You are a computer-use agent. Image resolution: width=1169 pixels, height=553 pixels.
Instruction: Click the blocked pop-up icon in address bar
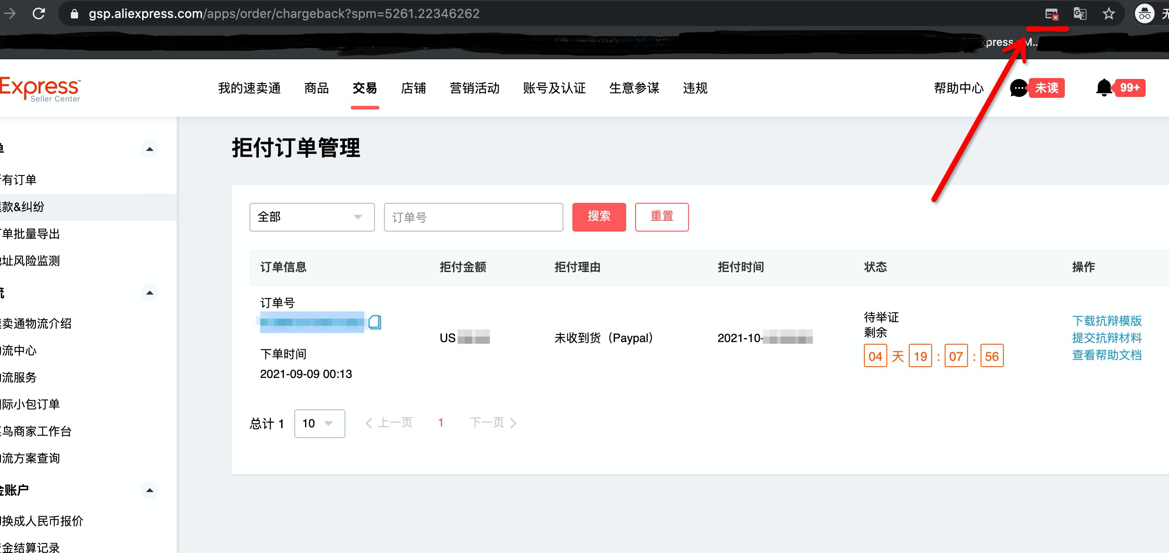tap(1051, 14)
